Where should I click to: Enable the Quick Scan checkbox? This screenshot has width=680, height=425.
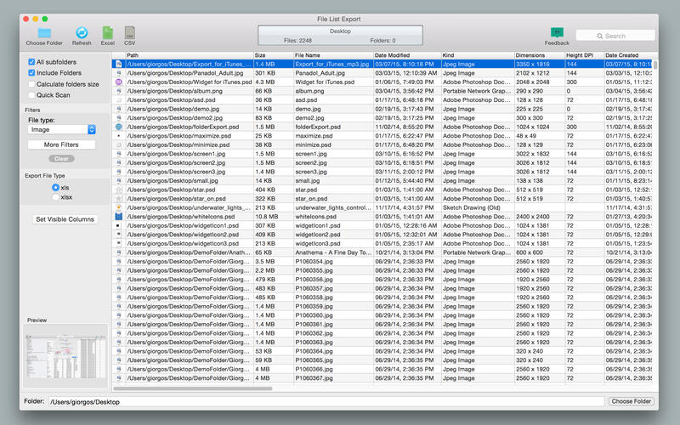(x=31, y=95)
